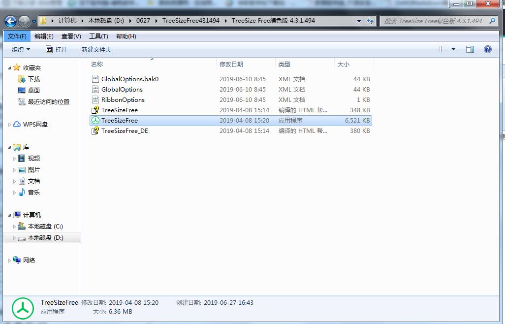Expand the 文档 library node
This screenshot has width=505, height=324.
pos(14,181)
